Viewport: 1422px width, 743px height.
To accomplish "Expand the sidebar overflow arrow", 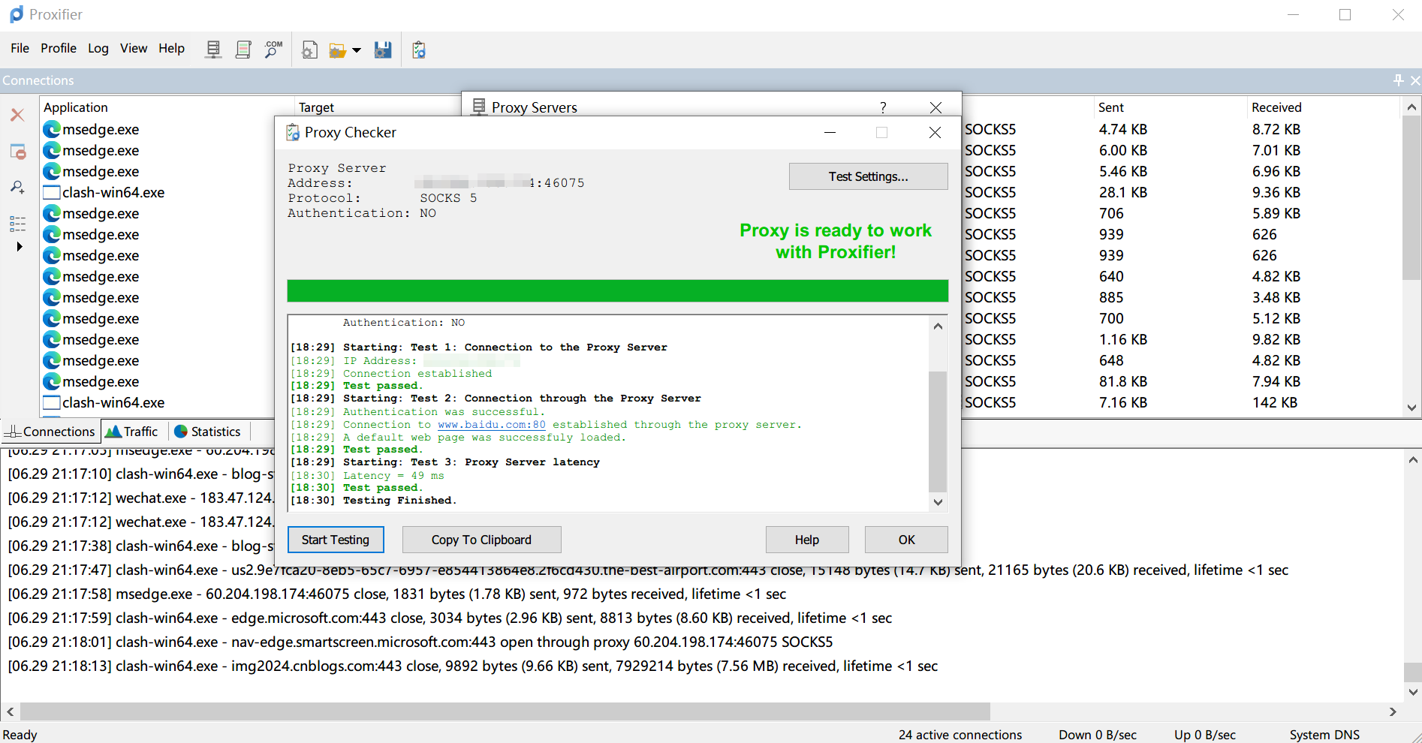I will (x=20, y=246).
